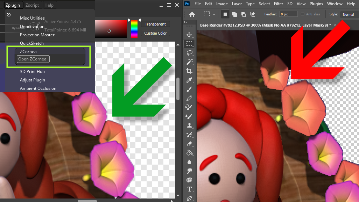Screen dimensions: 359x202
Task: Click the rainbow hue slider strip
Action: click(134, 29)
